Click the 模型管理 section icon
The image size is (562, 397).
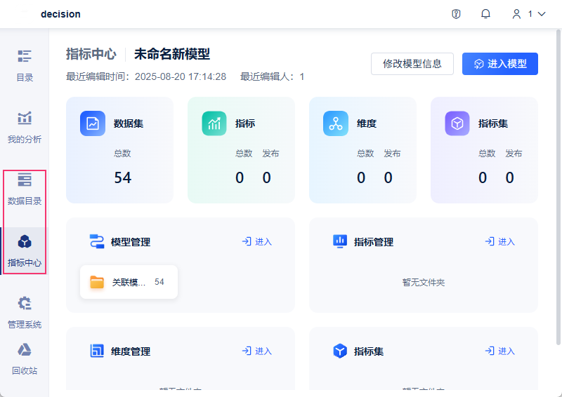(x=97, y=241)
